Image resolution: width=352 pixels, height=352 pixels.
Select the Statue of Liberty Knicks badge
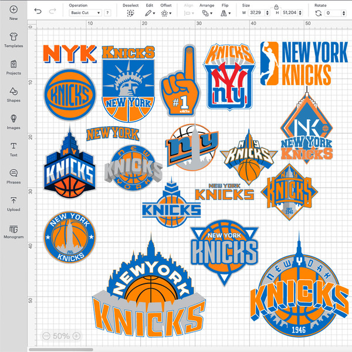pyautogui.click(x=128, y=84)
